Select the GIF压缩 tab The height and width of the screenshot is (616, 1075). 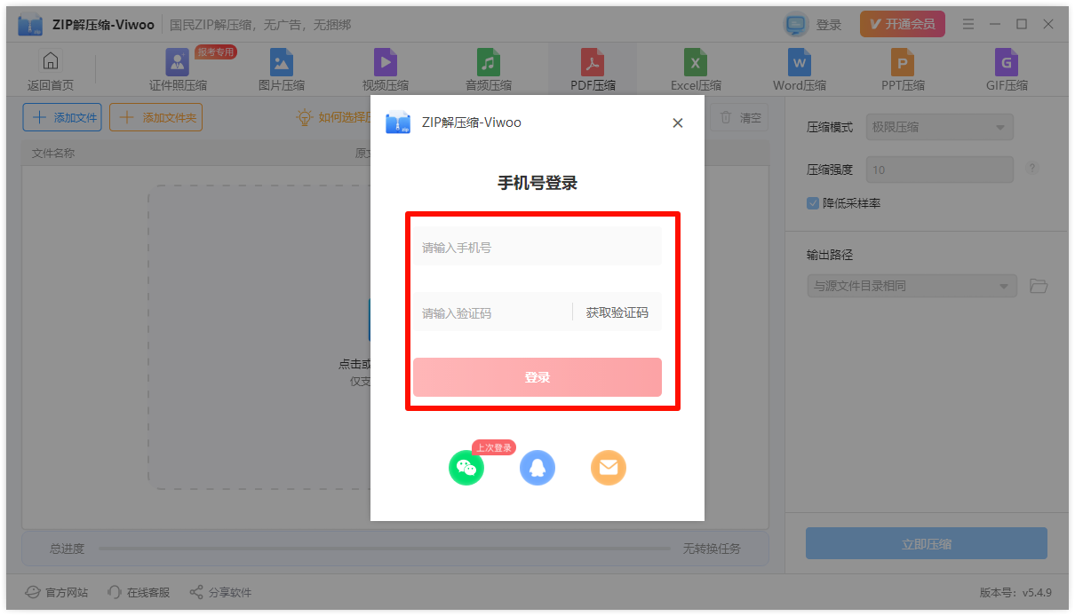point(1007,69)
